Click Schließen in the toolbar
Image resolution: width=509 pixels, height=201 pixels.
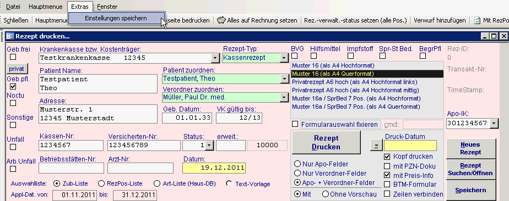pos(16,20)
